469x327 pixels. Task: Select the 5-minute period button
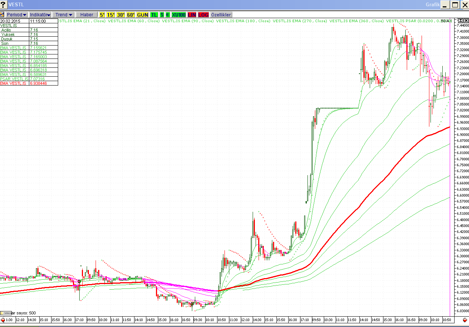pos(102,15)
